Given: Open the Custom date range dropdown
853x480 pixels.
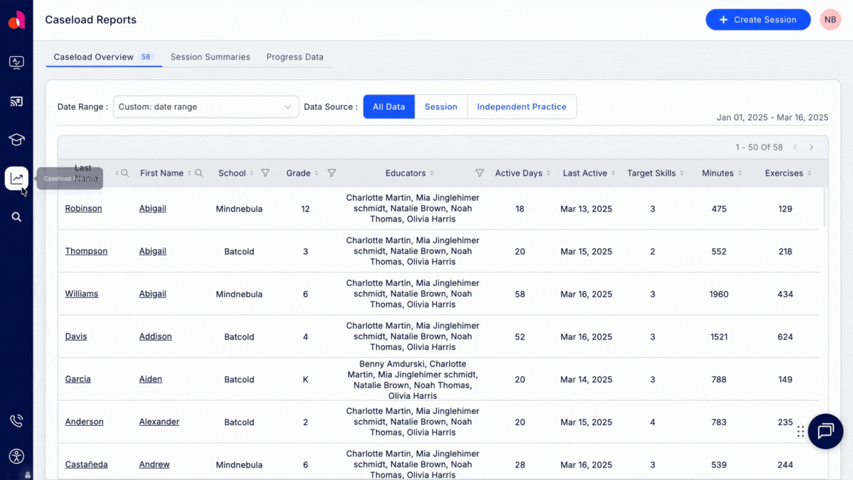Looking at the screenshot, I should click(x=205, y=106).
